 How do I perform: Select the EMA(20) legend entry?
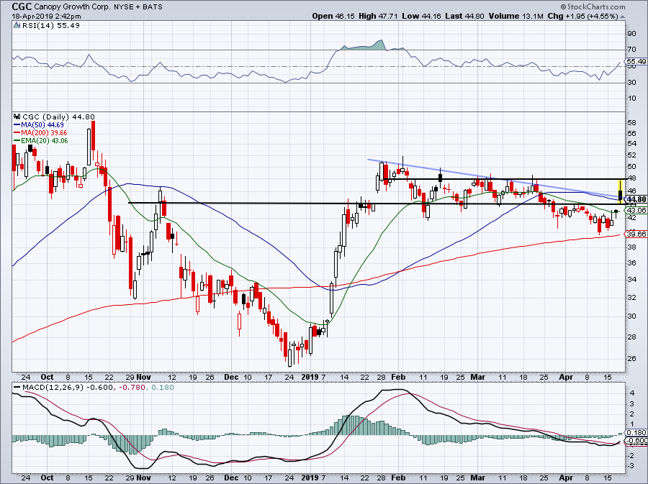pos(37,141)
